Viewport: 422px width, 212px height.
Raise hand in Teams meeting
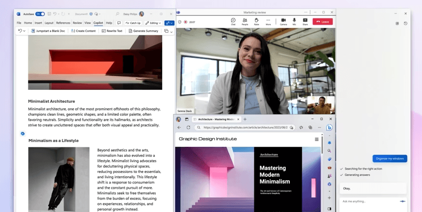(x=256, y=22)
